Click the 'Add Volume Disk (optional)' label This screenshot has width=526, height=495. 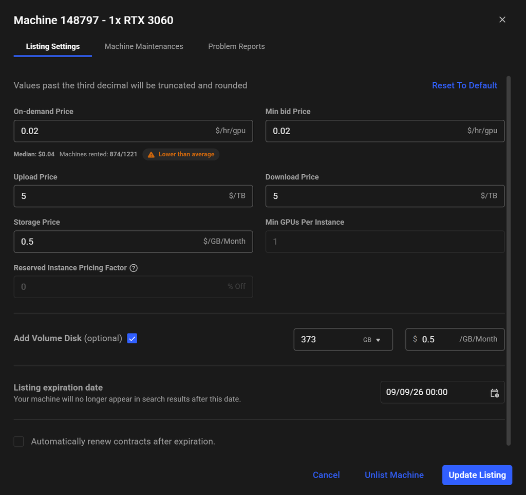68,338
